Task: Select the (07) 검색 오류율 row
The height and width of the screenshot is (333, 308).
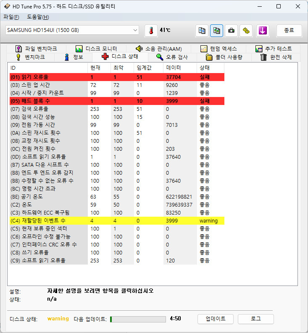Action: 117,109
